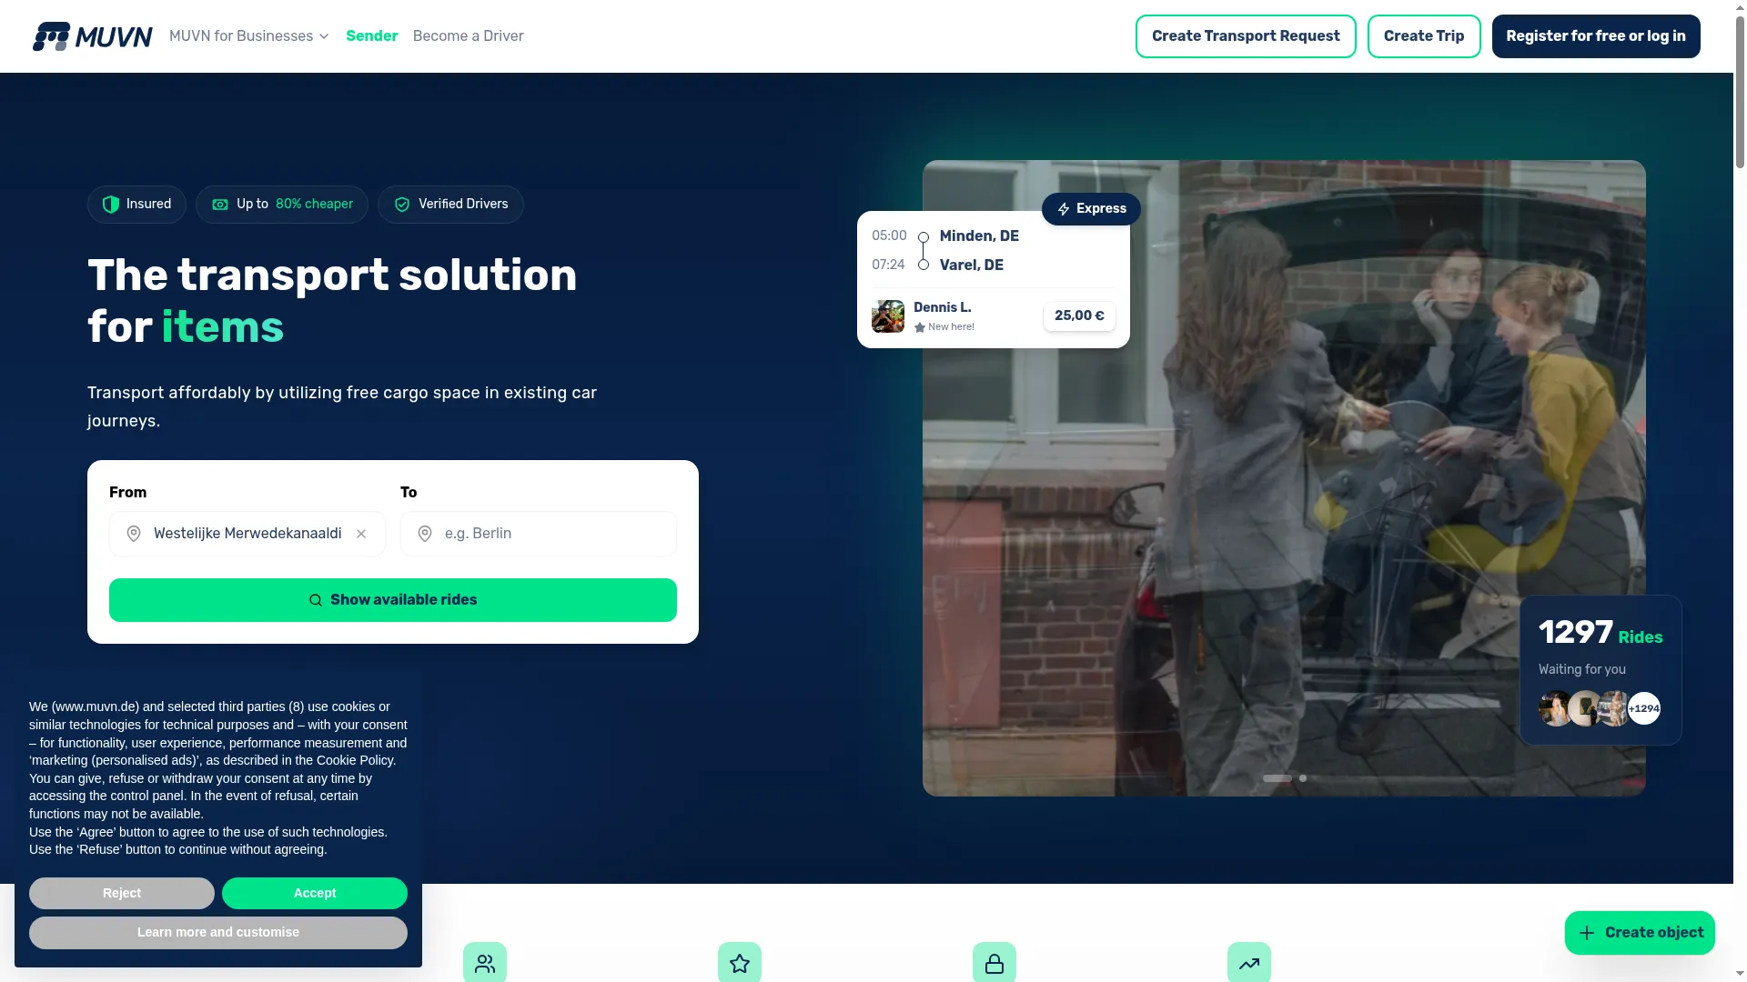
Task: Click the +1294 riders badge
Action: tap(1644, 709)
